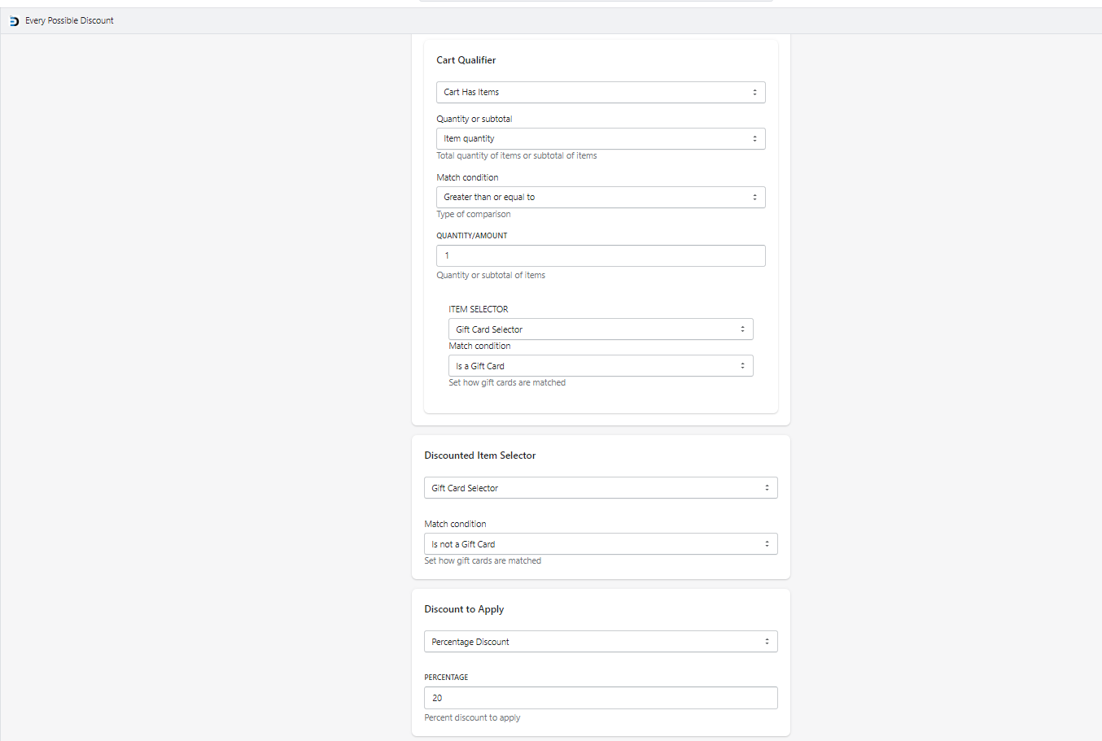Image resolution: width=1102 pixels, height=741 pixels.
Task: Open Gift Card Selector dropdown under ITEM SELECTOR
Action: [601, 329]
